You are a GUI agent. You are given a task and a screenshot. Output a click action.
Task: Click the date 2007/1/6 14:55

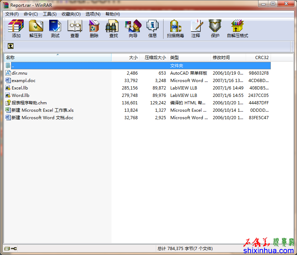[x=228, y=95]
